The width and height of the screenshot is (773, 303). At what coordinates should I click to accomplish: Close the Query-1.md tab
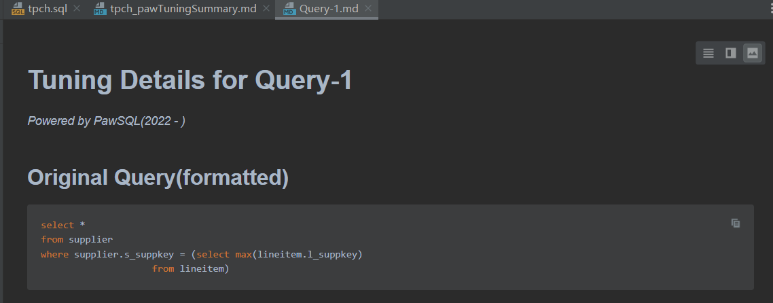pos(368,9)
